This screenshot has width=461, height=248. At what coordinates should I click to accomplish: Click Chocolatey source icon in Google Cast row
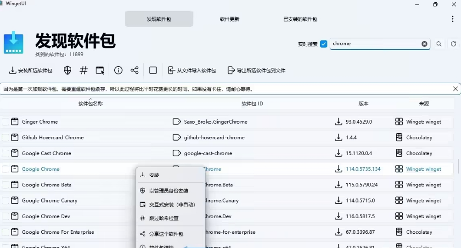click(x=399, y=153)
